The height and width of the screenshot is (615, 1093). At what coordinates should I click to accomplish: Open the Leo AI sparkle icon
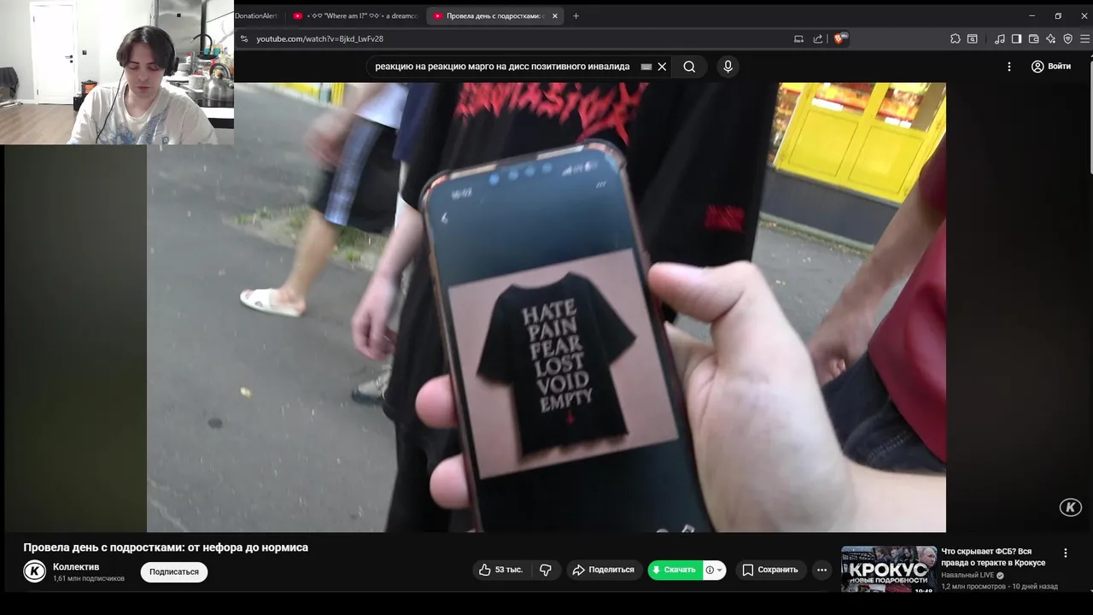(x=1050, y=38)
